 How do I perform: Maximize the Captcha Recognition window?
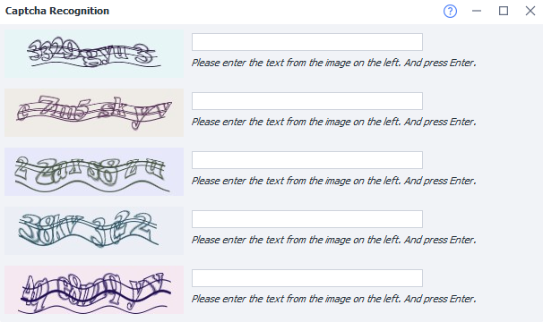pos(504,11)
